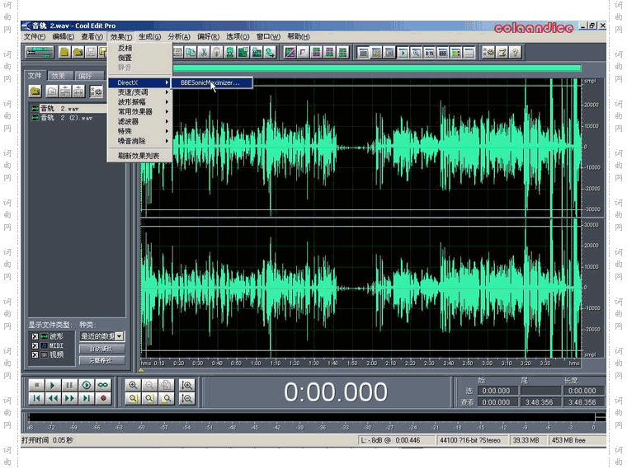Click the Stop playback button
Screen dimensions: 627x469
point(36,385)
